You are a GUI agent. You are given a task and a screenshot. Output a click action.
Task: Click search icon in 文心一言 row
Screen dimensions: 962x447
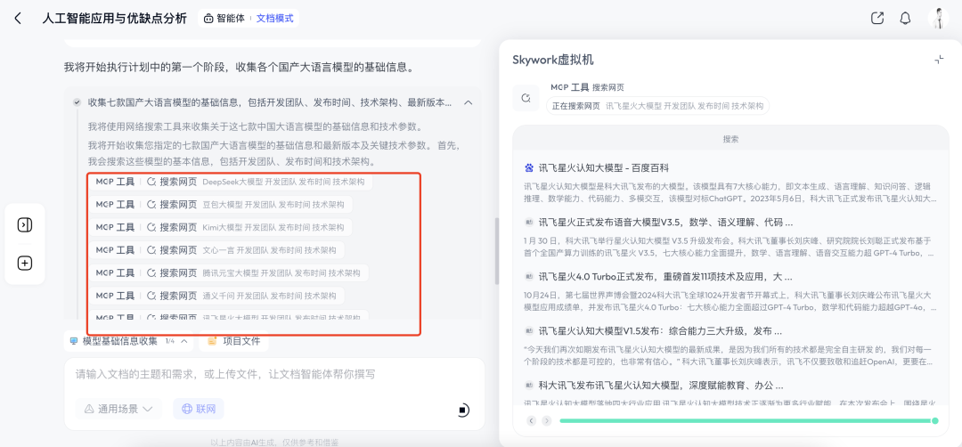pyautogui.click(x=151, y=250)
